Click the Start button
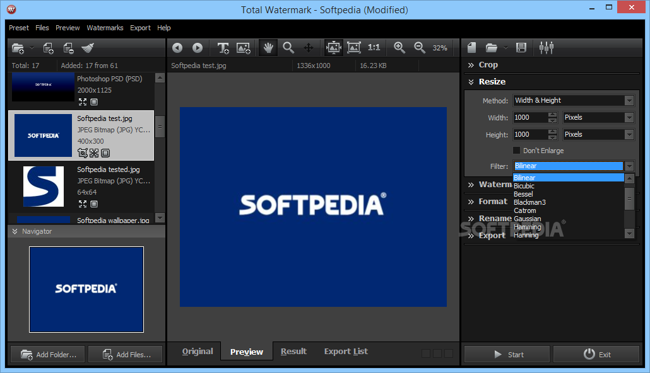The height and width of the screenshot is (373, 650). [x=507, y=354]
